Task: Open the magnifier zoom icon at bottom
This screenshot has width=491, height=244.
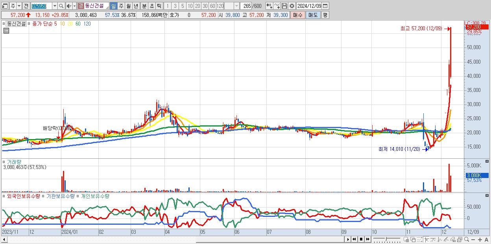Action: click(466, 239)
